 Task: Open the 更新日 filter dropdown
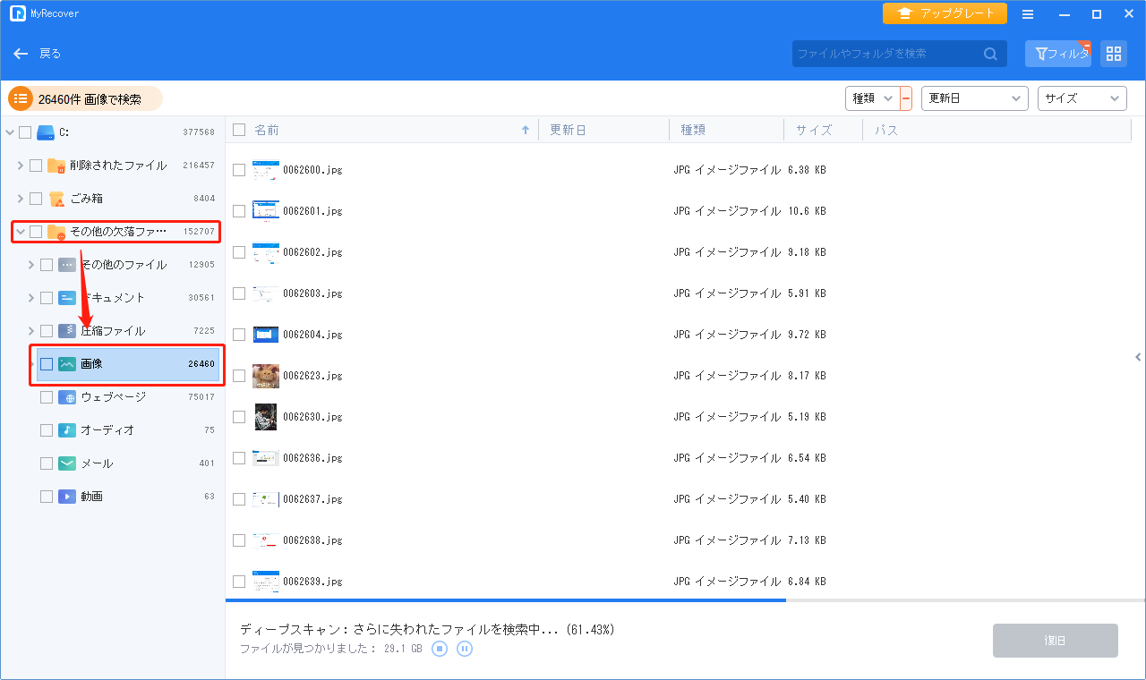975,98
